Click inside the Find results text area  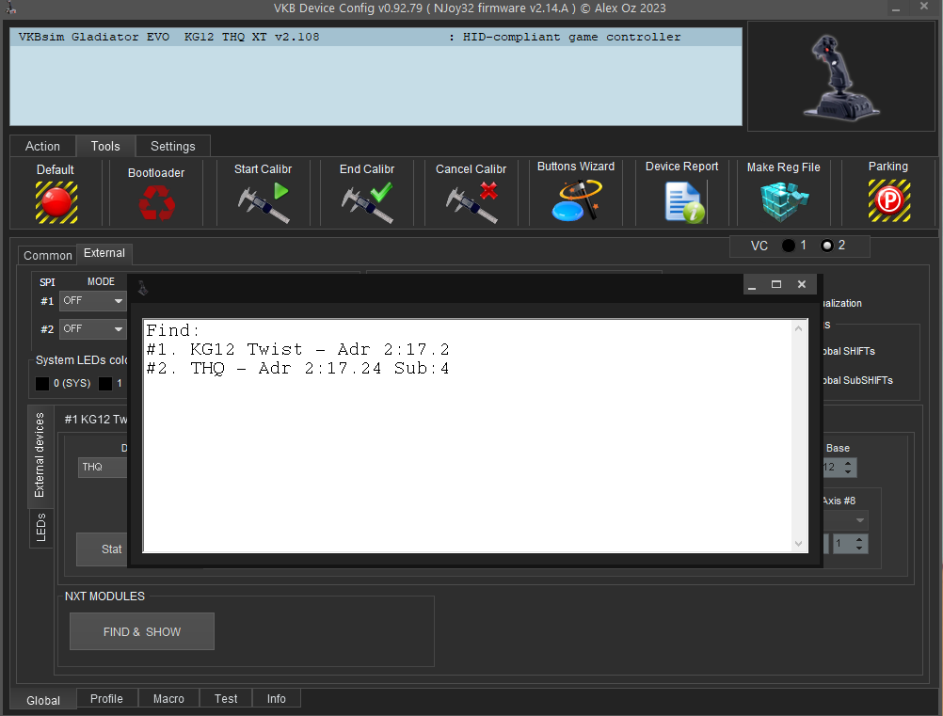[469, 436]
